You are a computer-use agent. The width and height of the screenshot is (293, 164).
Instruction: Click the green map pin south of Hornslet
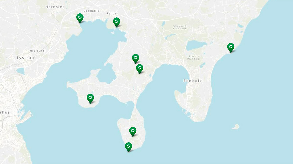coord(80,18)
